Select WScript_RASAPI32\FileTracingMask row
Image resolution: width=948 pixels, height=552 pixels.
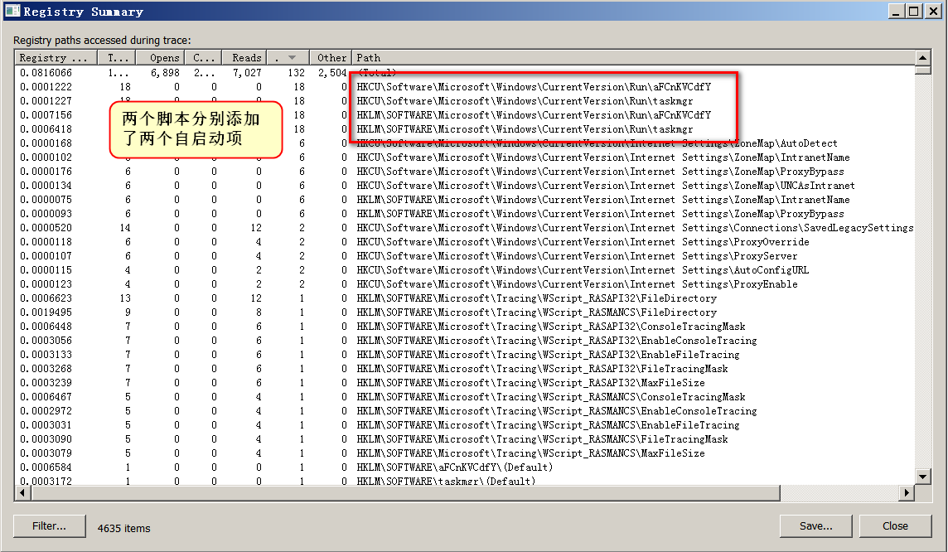coord(465,369)
